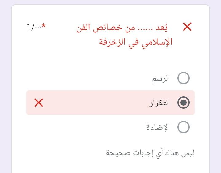Click the red X icon beside the question

pyautogui.click(x=187, y=27)
